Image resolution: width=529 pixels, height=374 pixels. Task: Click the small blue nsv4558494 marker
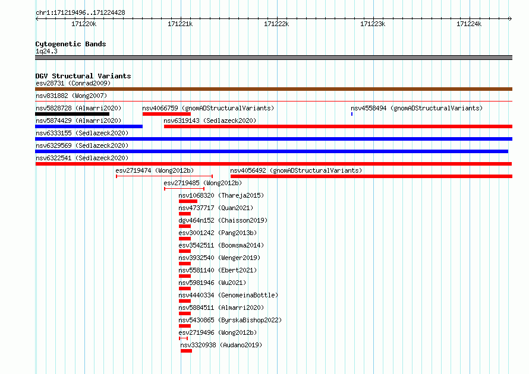point(352,114)
